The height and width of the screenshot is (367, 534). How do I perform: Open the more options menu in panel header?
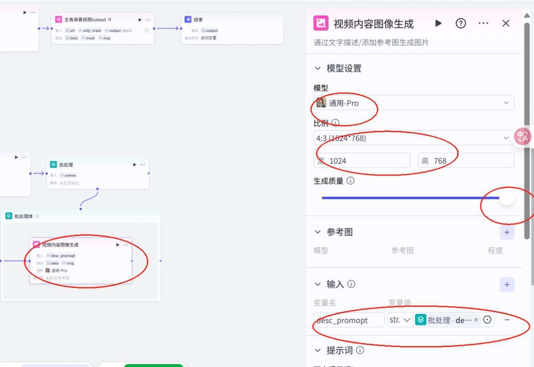[x=483, y=23]
